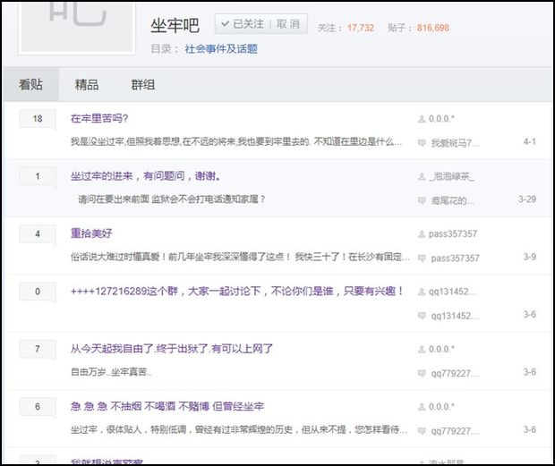Open the 社会事件及话题 category link
This screenshot has width=555, height=466.
click(x=221, y=49)
